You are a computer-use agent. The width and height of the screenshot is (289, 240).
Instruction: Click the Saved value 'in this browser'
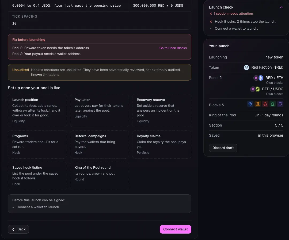click(271, 135)
